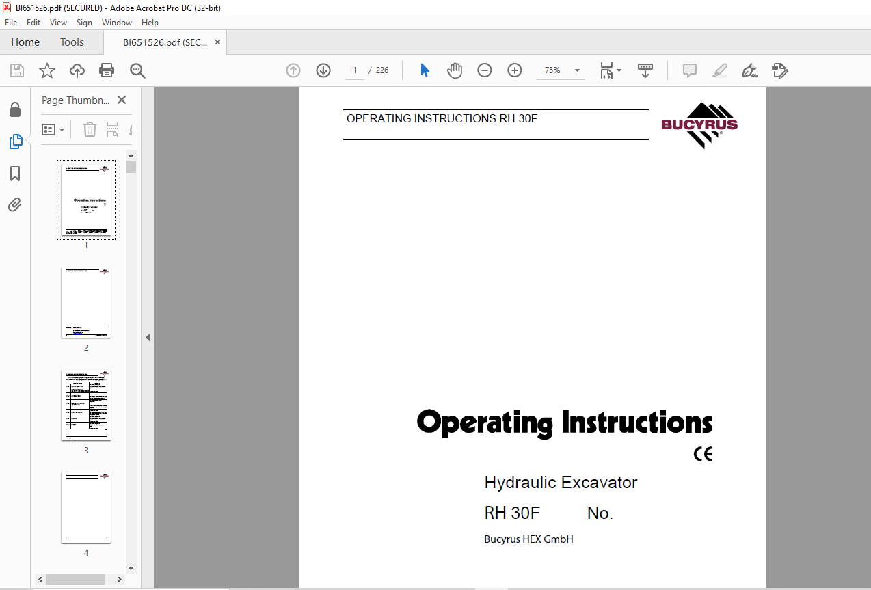Click the thumbnails vertical scrollbar down arrow
Image resolution: width=871 pixels, height=590 pixels.
click(131, 567)
